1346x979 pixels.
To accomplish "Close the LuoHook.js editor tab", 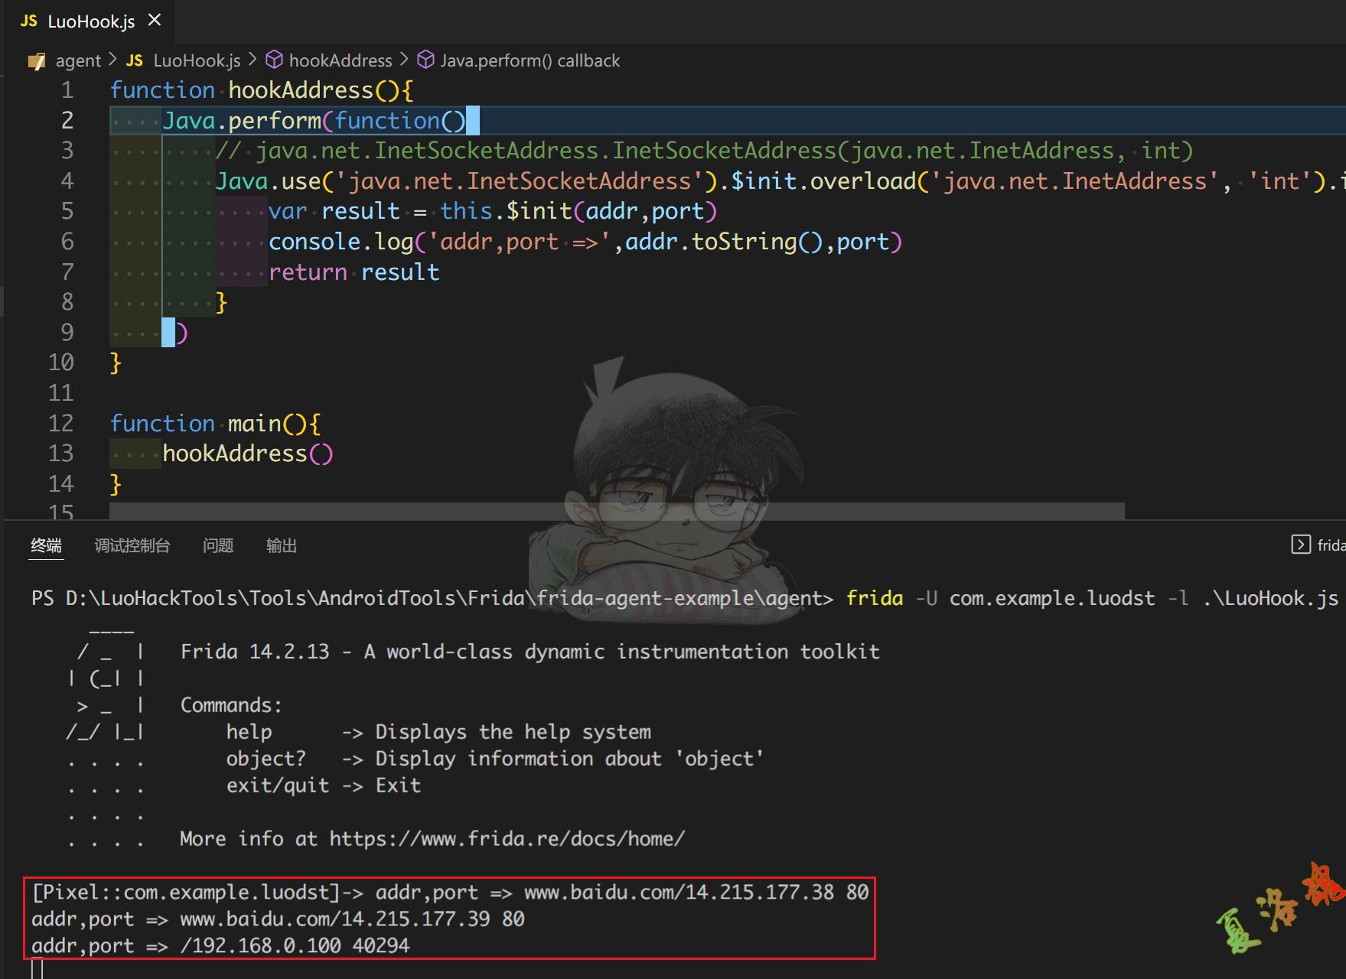I will 155,20.
